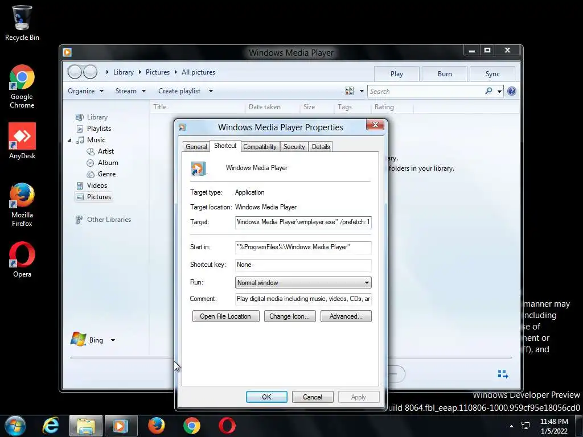The image size is (583, 437).
Task: Switch to Windows Media Player taskbar button
Action: point(121,426)
